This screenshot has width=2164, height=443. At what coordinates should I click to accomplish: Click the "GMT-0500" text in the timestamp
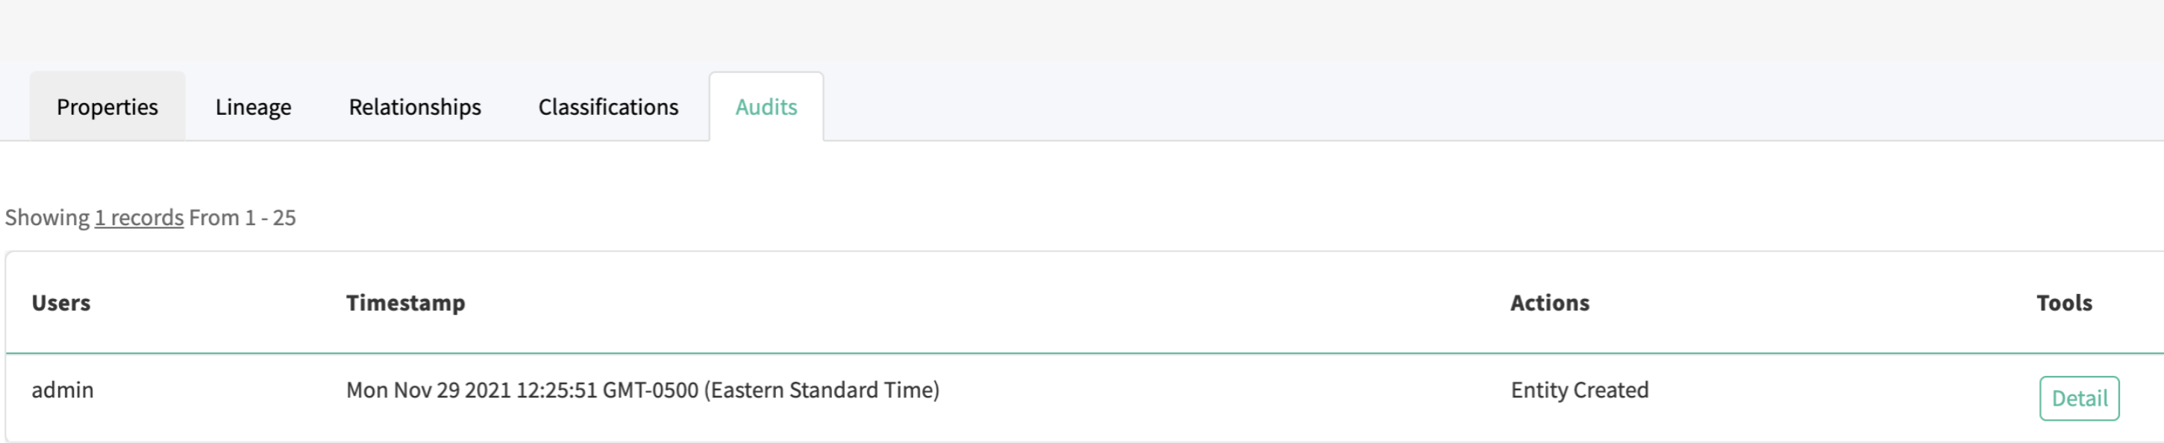click(650, 389)
